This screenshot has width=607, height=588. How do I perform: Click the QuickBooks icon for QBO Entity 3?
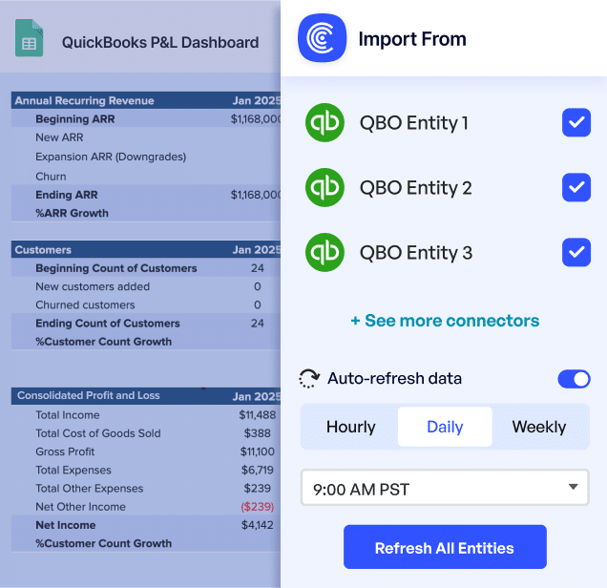click(324, 253)
